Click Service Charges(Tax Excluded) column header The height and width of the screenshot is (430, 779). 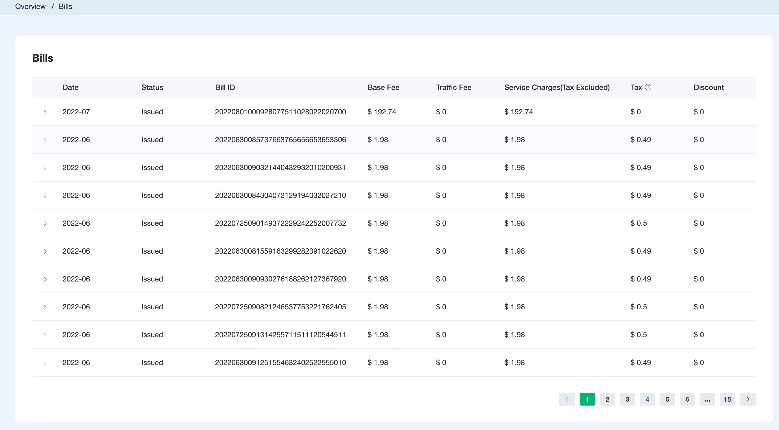[x=557, y=87]
